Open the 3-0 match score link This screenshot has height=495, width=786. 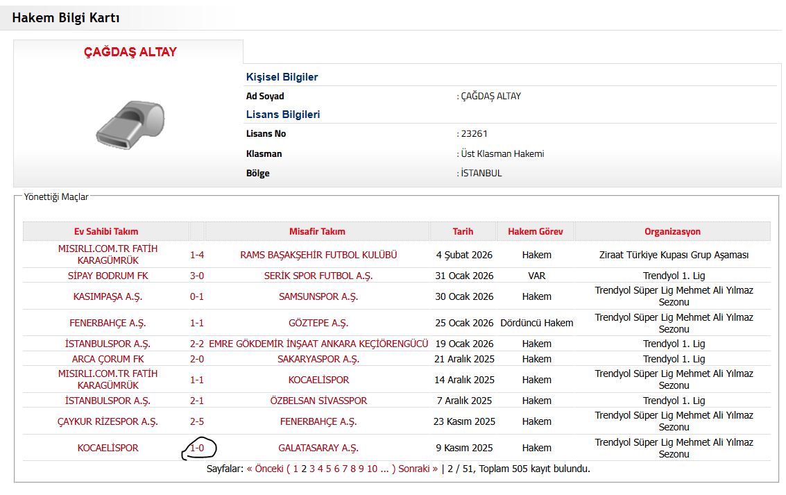[x=197, y=276]
